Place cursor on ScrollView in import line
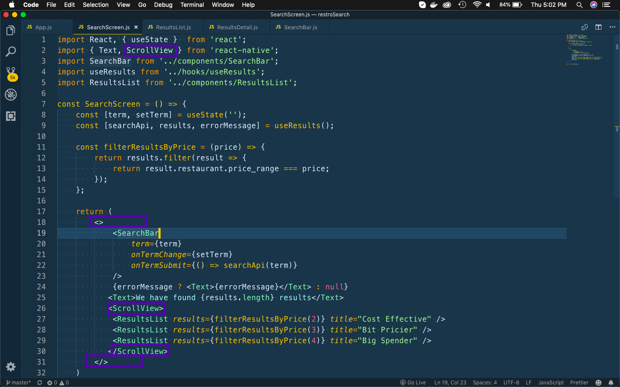This screenshot has height=387, width=620. [x=149, y=50]
